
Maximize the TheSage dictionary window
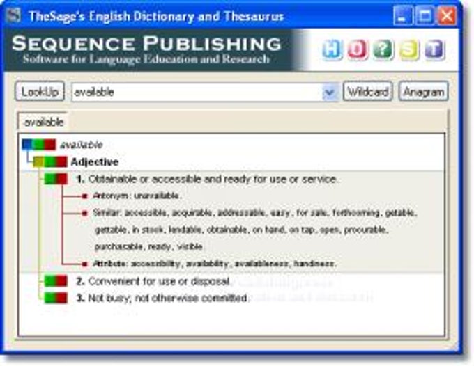click(x=425, y=16)
